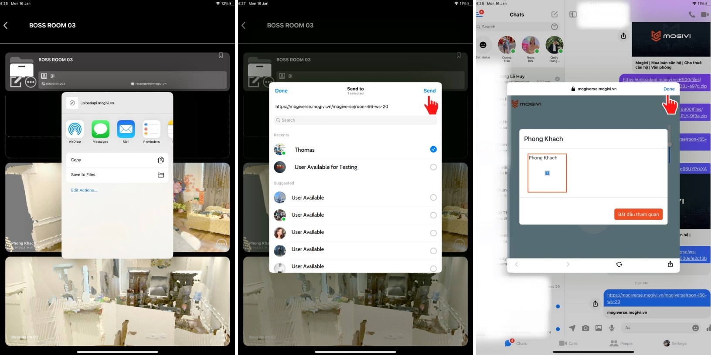Tap Send in the Send to dialog
Viewport: 711px width, 355px height.
pos(429,91)
